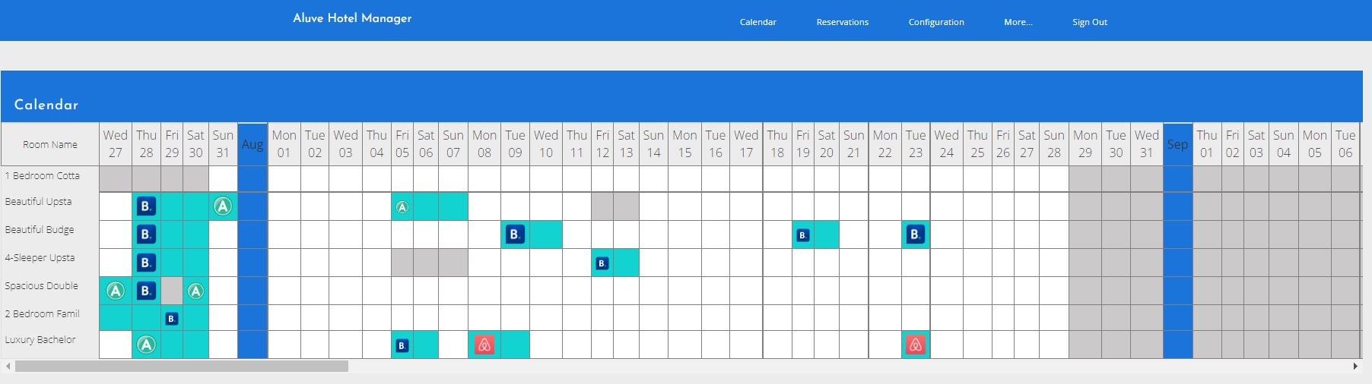1372x384 pixels.
Task: Open the Airbnb reservation on Luxury Bachelor, Mon 08
Action: 484,345
